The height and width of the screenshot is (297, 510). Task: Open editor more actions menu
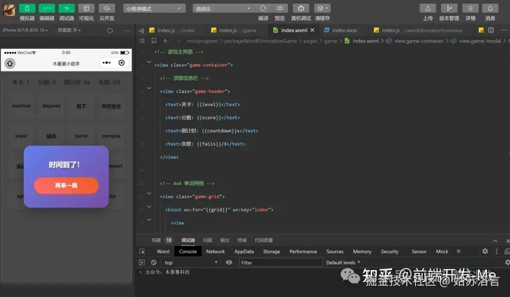[504, 30]
